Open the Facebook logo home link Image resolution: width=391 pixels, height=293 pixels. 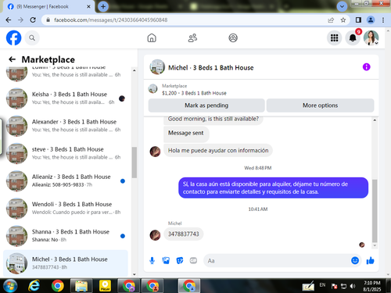13,38
